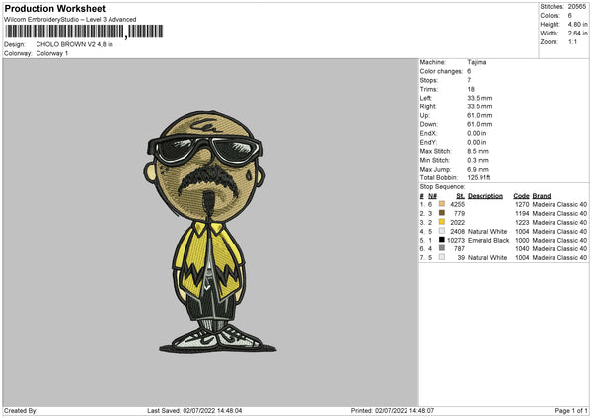Click stitch count 2022 in row 3
The image size is (592, 418).
click(x=457, y=223)
